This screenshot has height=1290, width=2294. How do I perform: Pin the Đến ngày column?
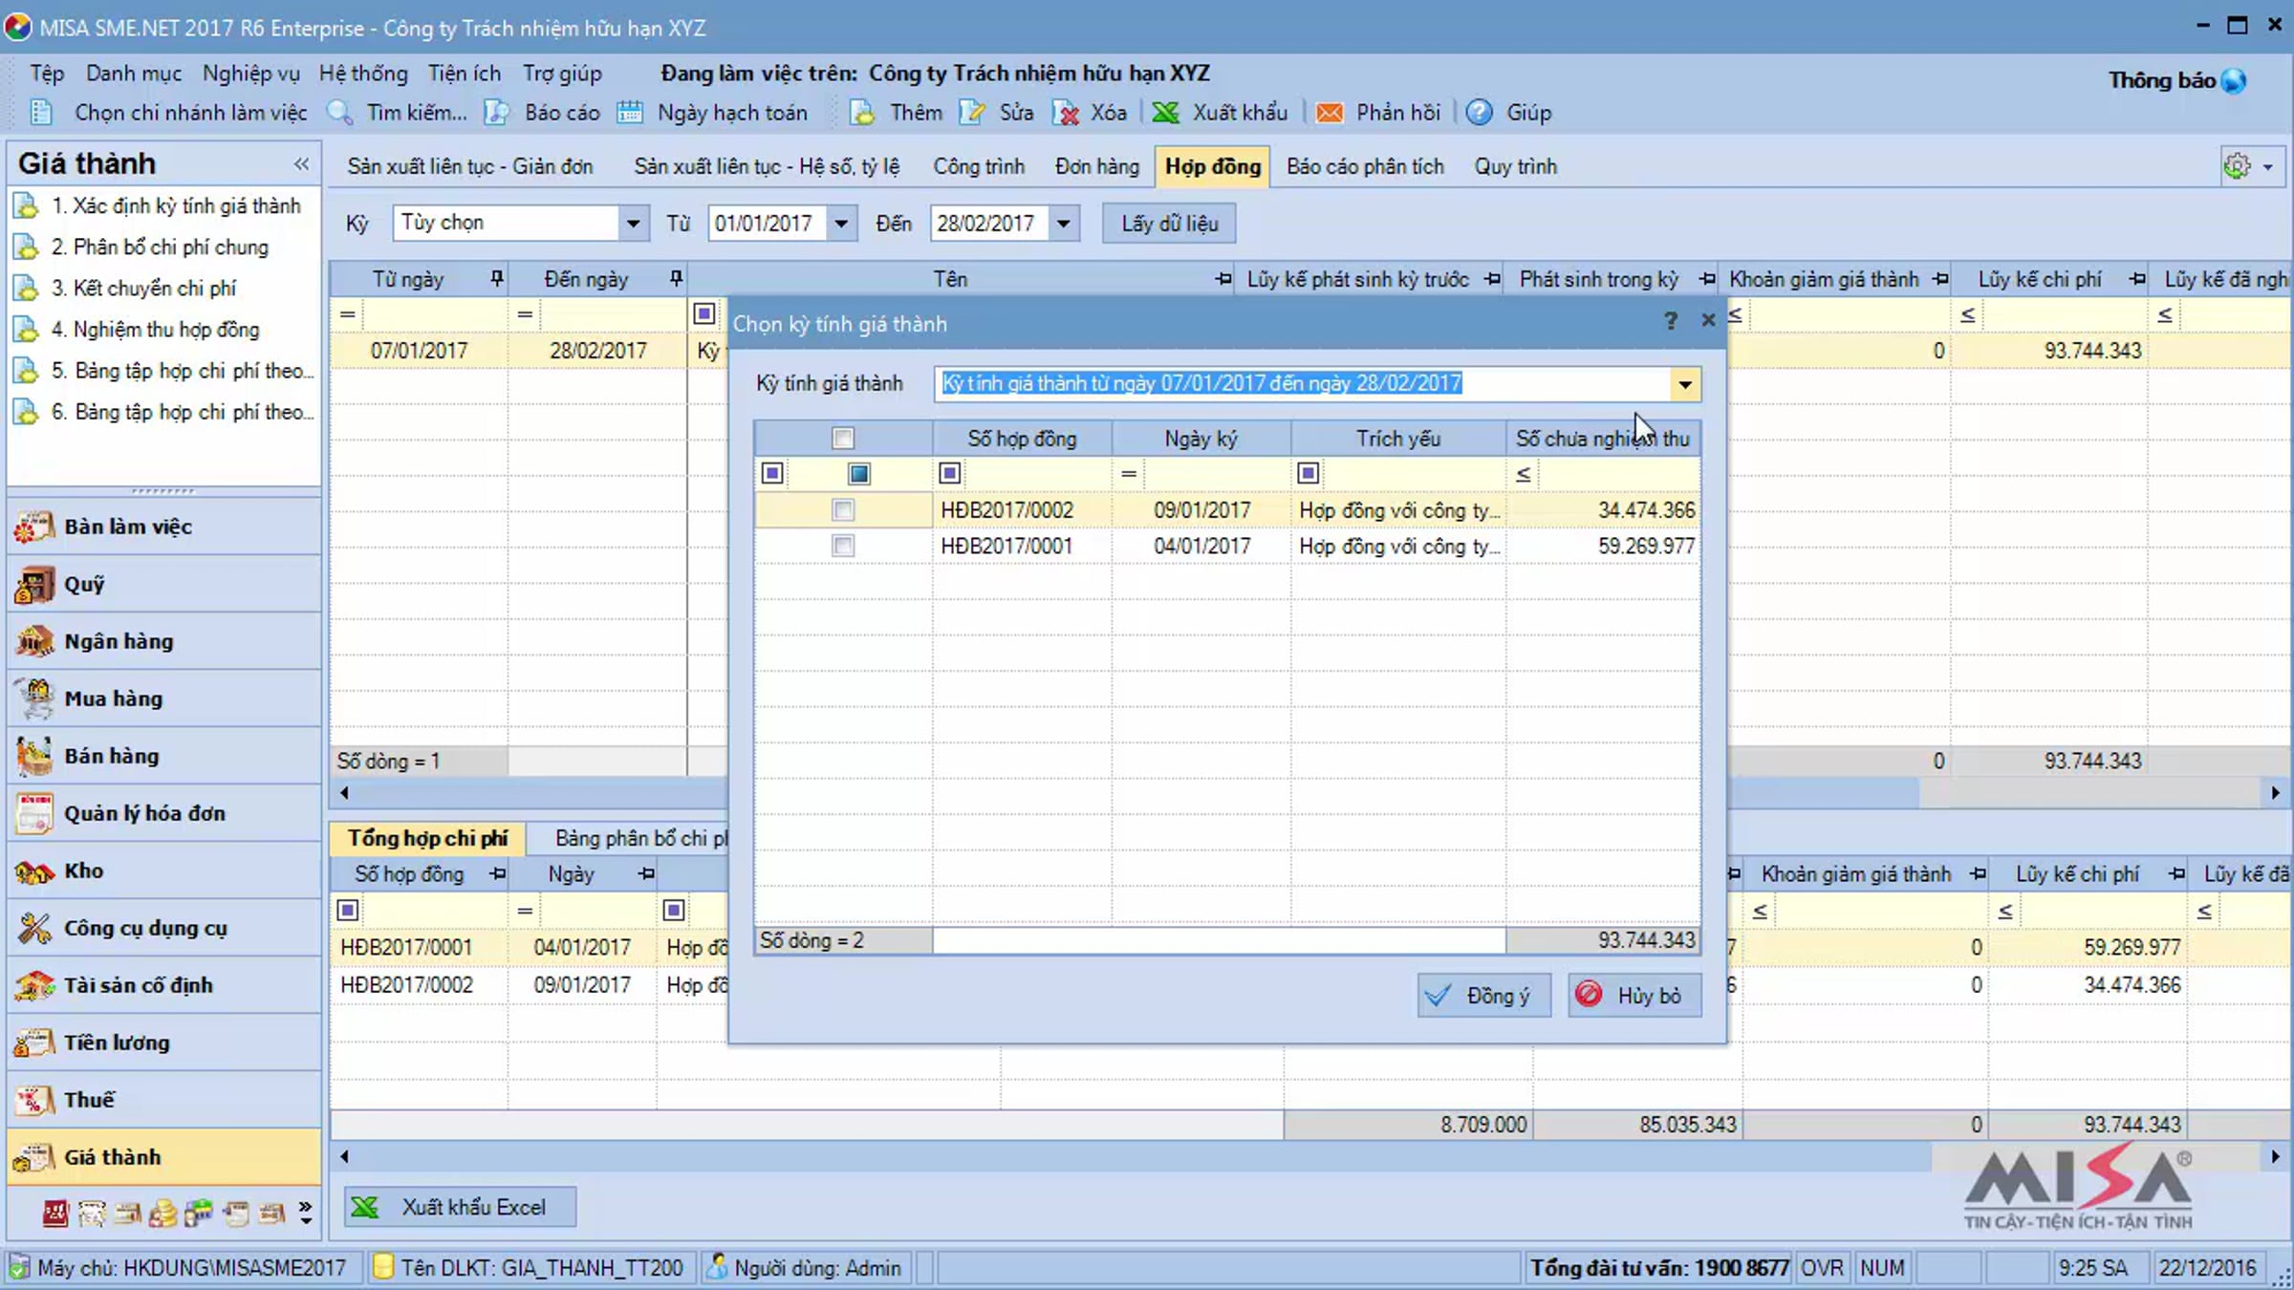tap(676, 278)
